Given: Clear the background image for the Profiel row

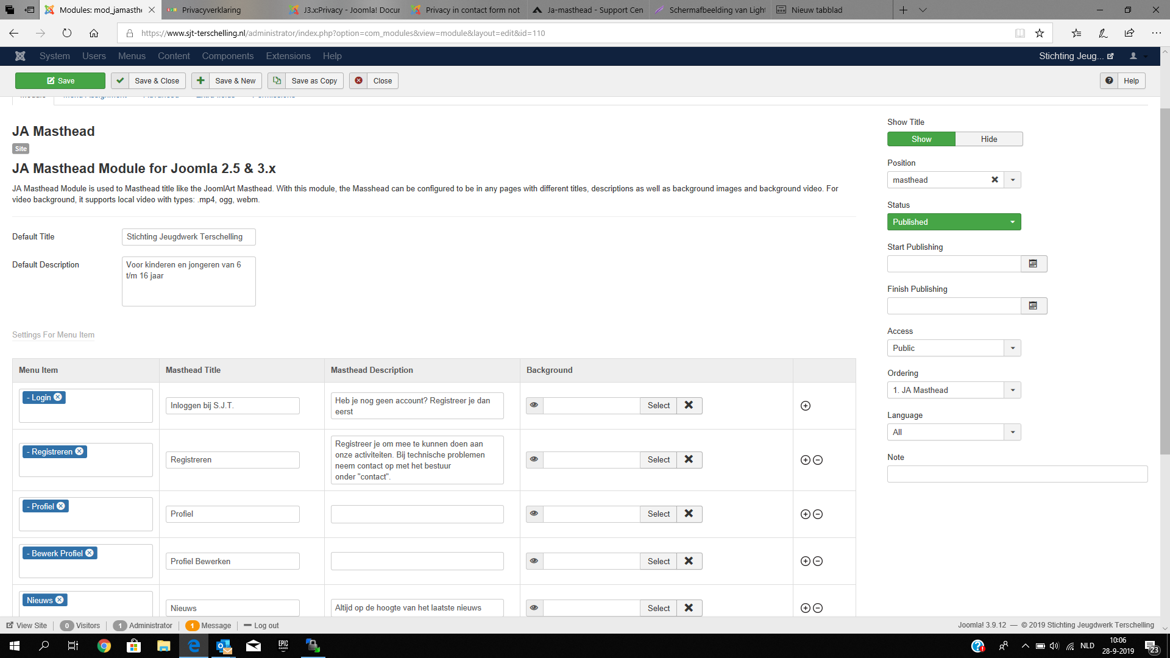Looking at the screenshot, I should (689, 514).
